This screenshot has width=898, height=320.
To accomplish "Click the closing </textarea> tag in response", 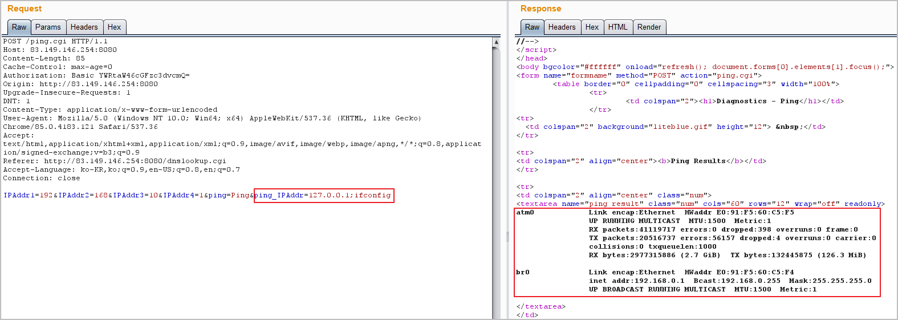I will tap(541, 306).
